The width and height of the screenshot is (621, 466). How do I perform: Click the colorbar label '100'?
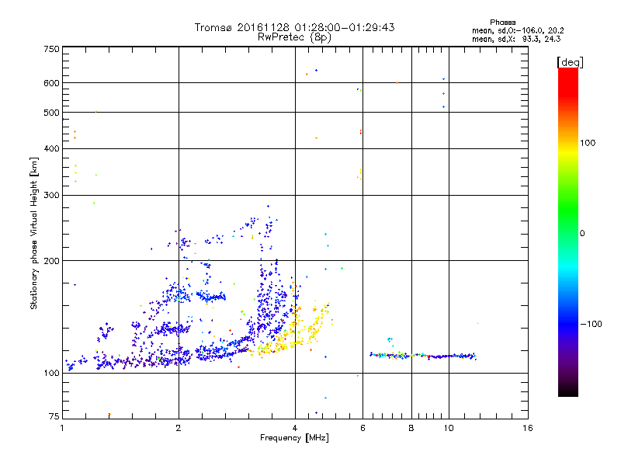coord(588,143)
